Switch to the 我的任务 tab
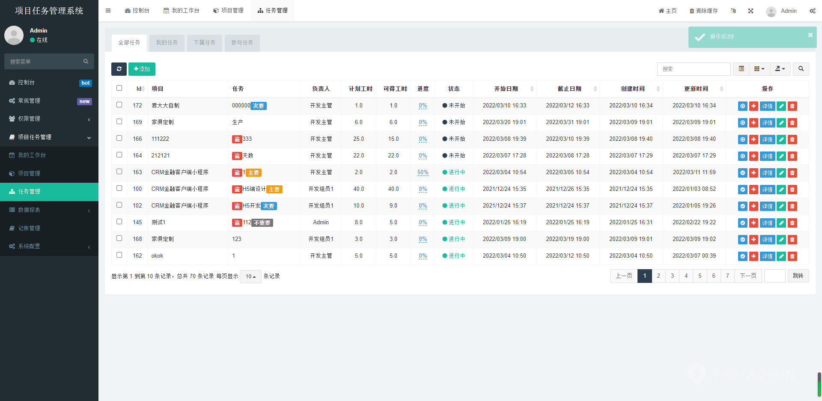The image size is (822, 401). [167, 42]
